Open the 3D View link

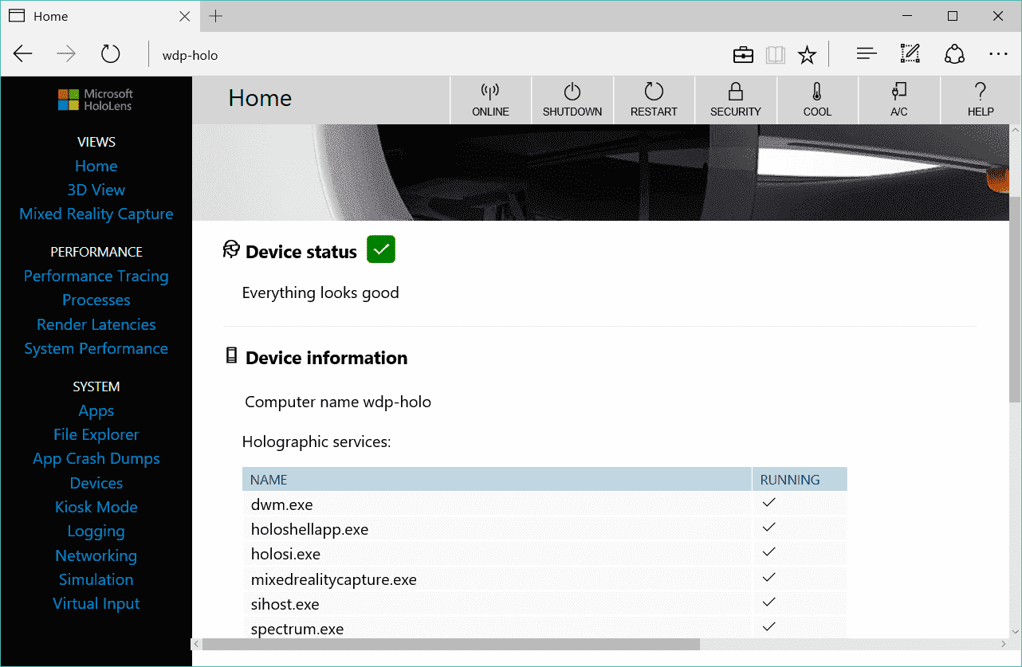pos(96,190)
